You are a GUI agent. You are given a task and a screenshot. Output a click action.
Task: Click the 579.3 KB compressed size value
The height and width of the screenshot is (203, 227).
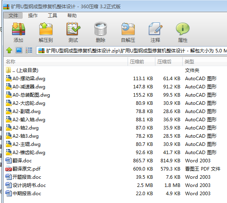[170, 169]
